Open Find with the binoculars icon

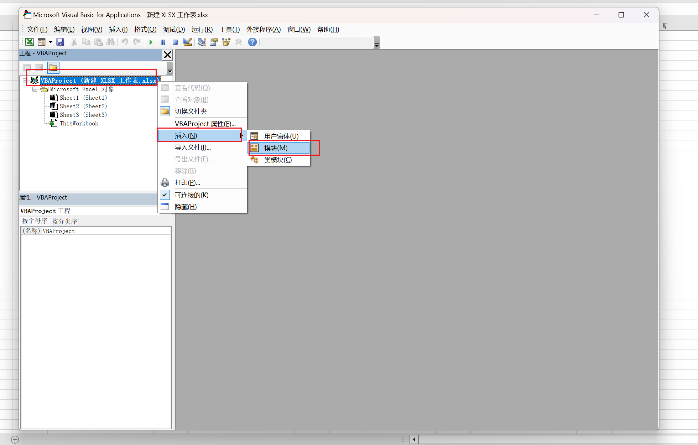(111, 42)
